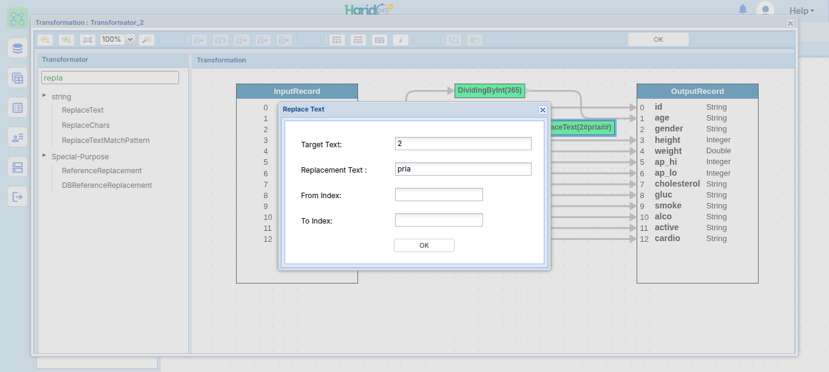Click the user profile avatar icon

point(765,10)
